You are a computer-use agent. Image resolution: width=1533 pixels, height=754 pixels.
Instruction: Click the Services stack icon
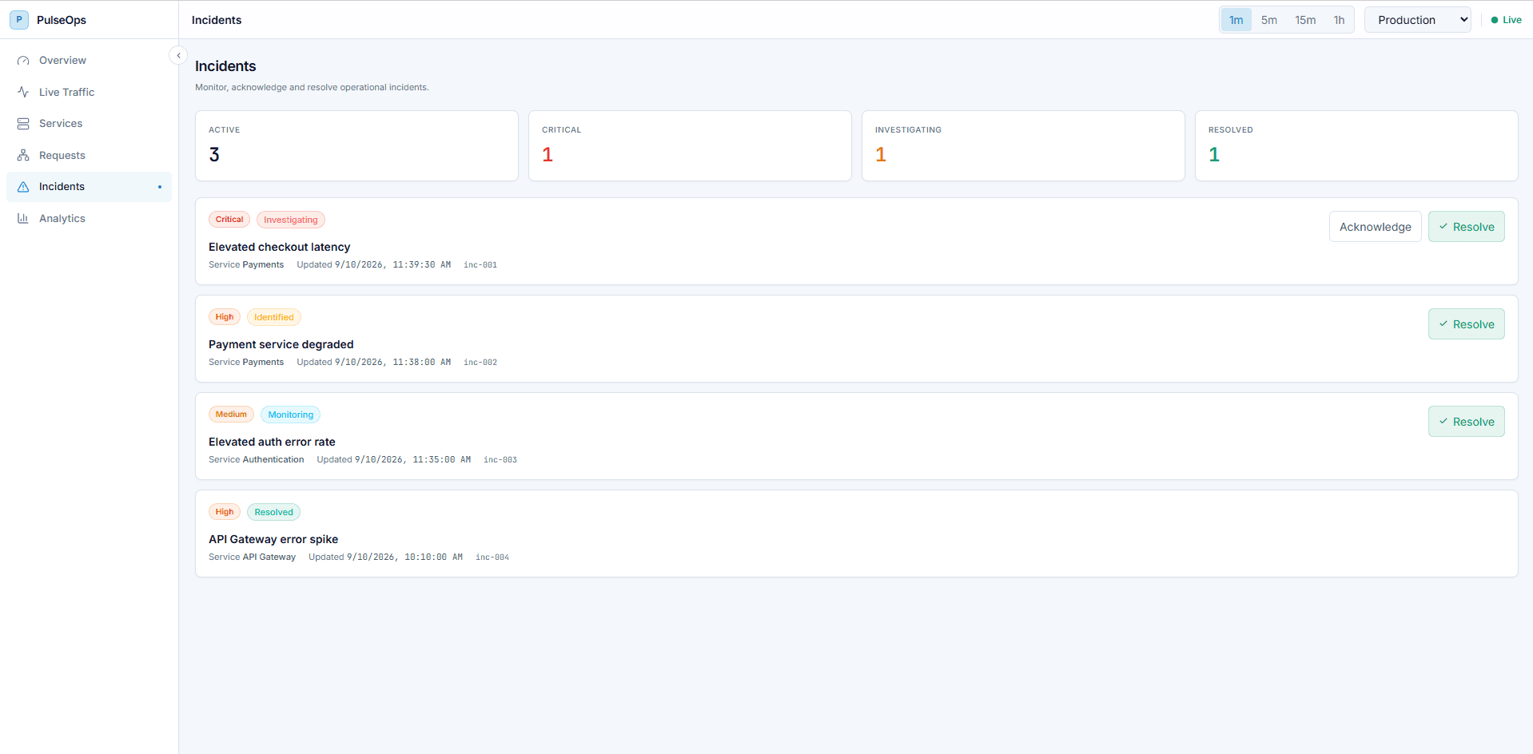click(x=23, y=124)
